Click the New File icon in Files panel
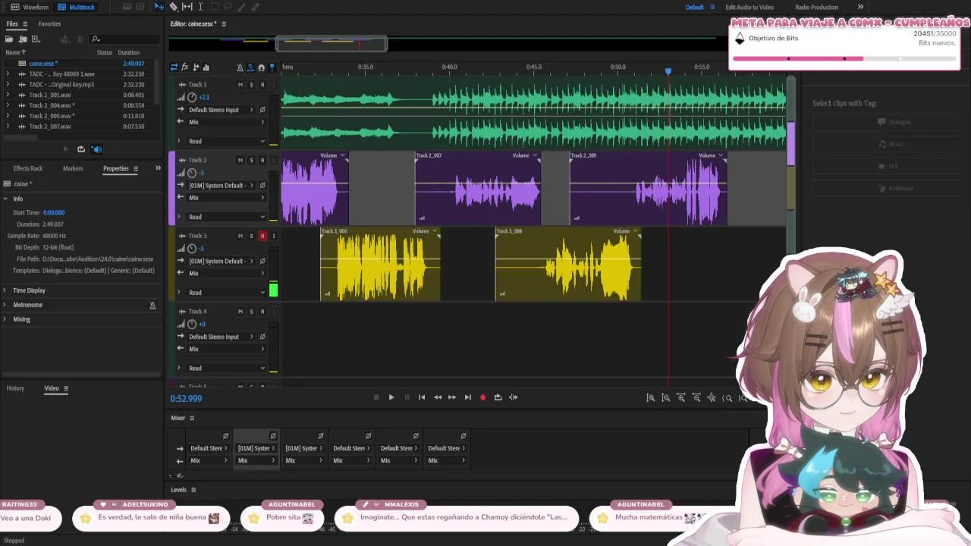The image size is (971, 546). tap(36, 39)
